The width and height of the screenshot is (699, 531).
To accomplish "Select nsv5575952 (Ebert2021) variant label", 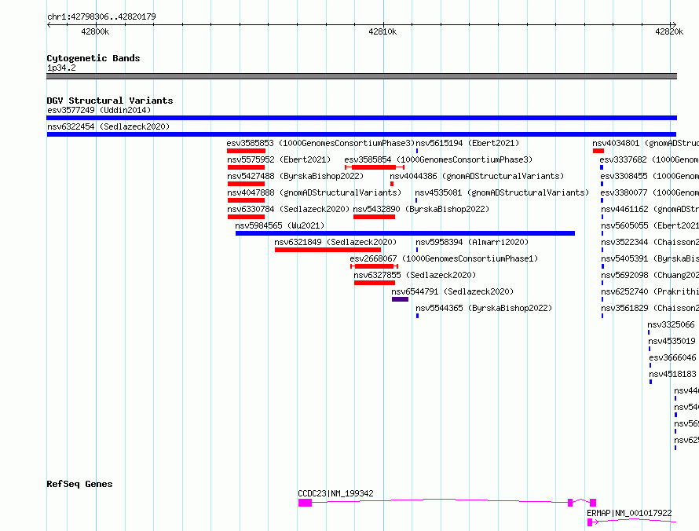I will (x=279, y=159).
